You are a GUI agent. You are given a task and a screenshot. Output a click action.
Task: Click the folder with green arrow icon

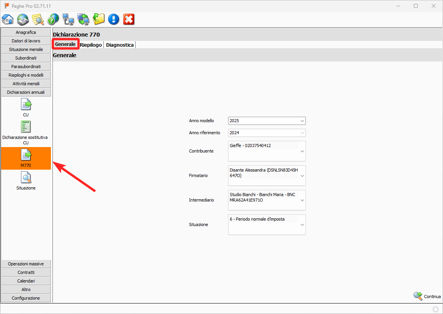click(99, 19)
